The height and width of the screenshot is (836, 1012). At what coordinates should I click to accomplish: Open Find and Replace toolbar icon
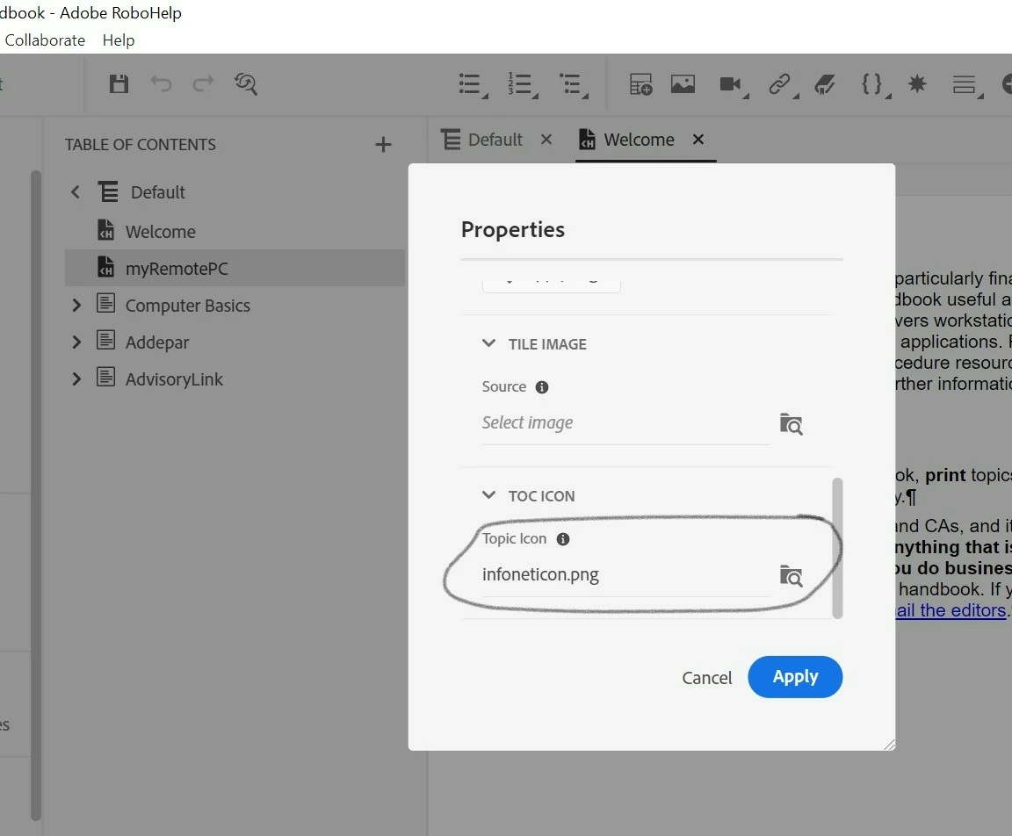pyautogui.click(x=246, y=83)
